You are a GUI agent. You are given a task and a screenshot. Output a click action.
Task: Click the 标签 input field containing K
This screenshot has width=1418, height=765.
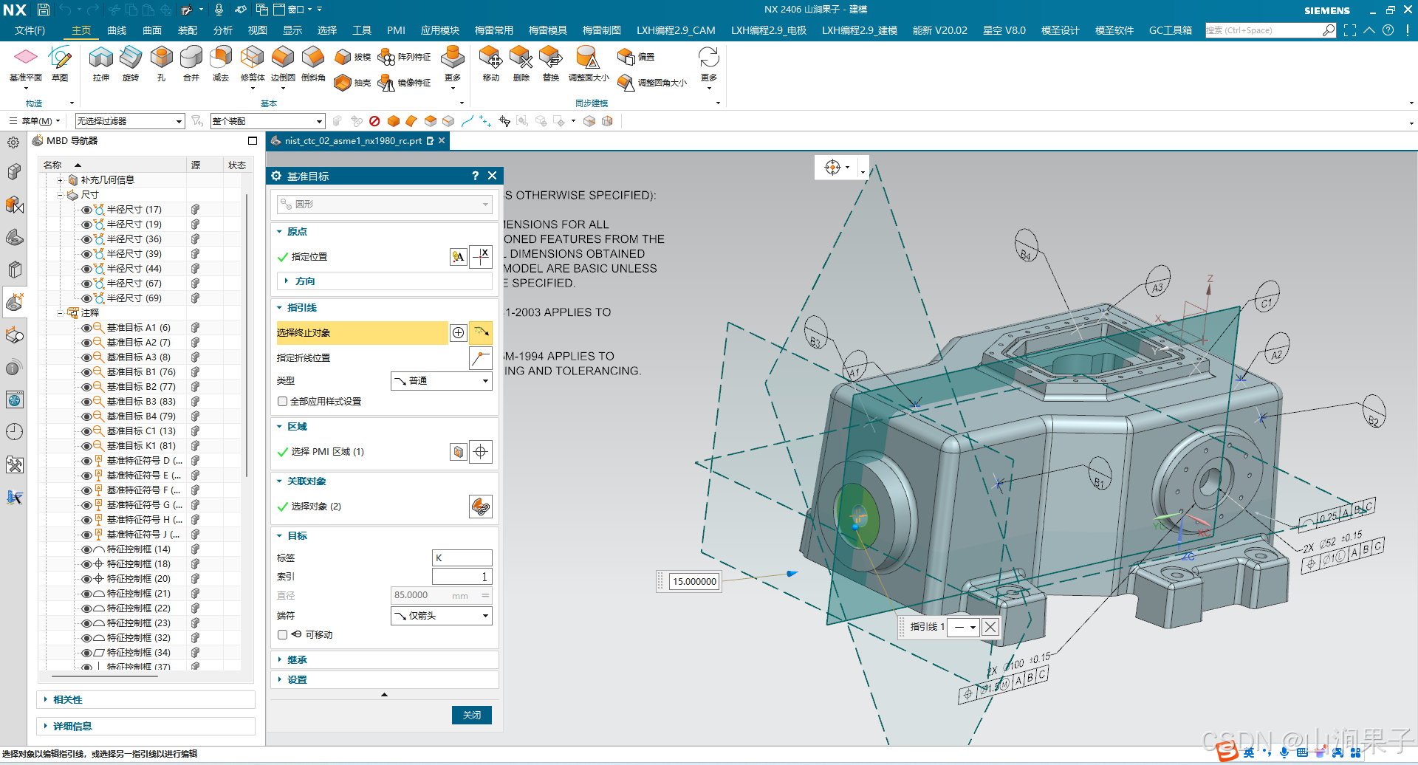(462, 558)
